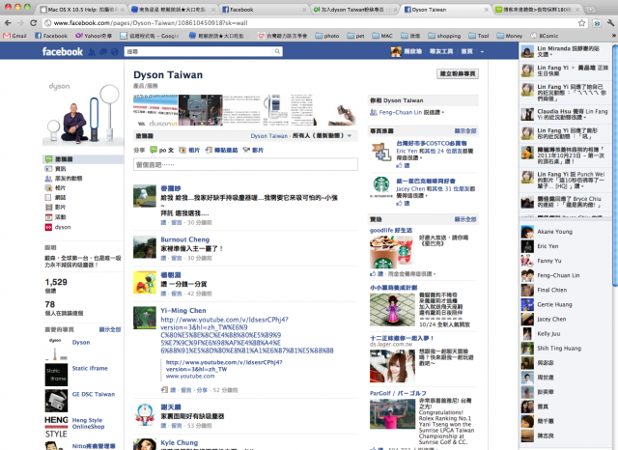618x450 pixels.
Task: Select the wall icon in left sidebar
Action: tap(48, 158)
